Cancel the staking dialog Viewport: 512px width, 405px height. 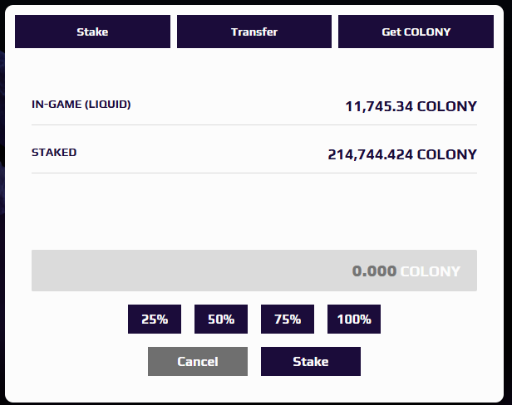tap(198, 362)
